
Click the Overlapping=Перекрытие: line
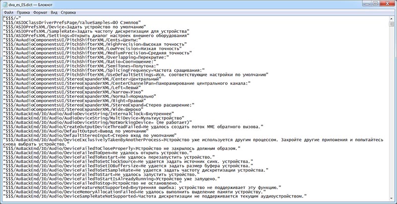pos(86,58)
